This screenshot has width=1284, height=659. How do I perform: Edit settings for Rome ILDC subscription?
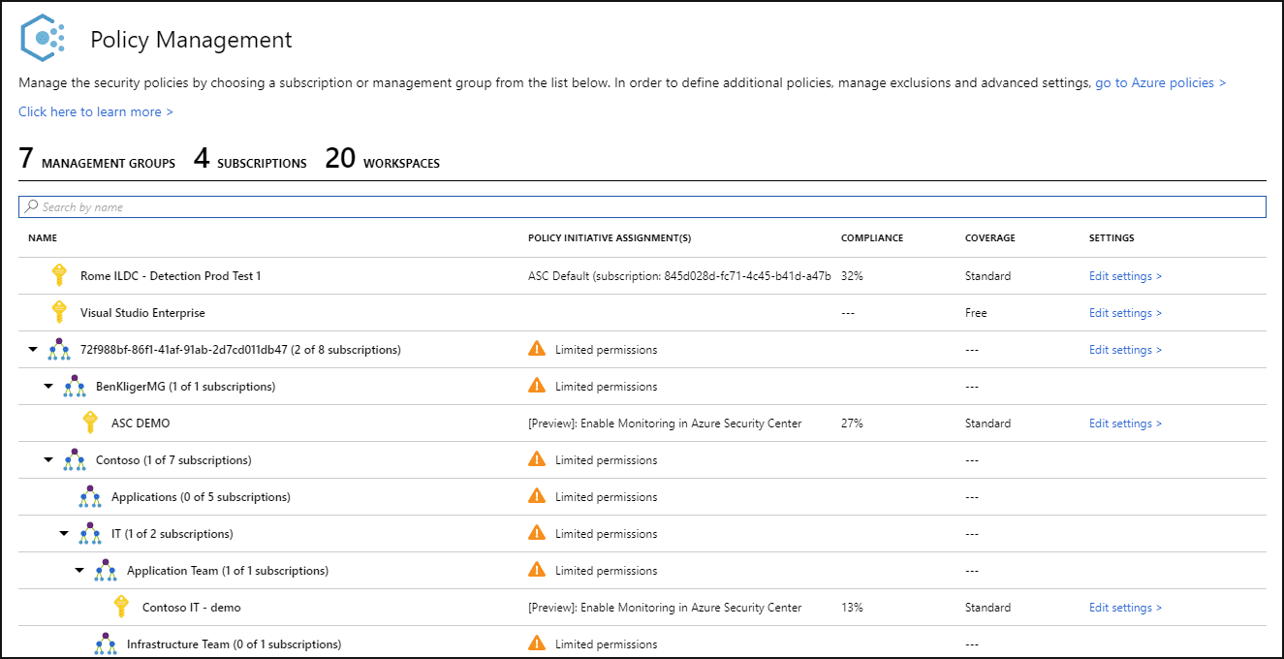(1125, 276)
